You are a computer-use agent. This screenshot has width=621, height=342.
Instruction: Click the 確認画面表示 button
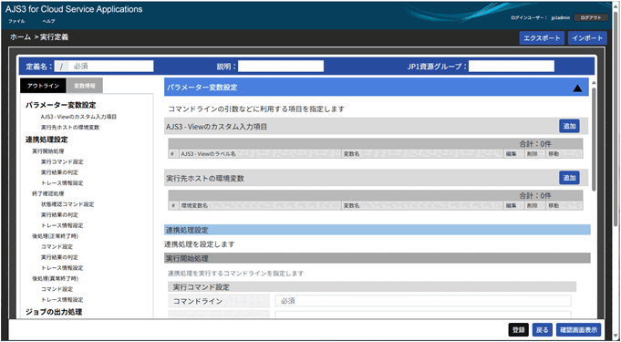pyautogui.click(x=579, y=330)
